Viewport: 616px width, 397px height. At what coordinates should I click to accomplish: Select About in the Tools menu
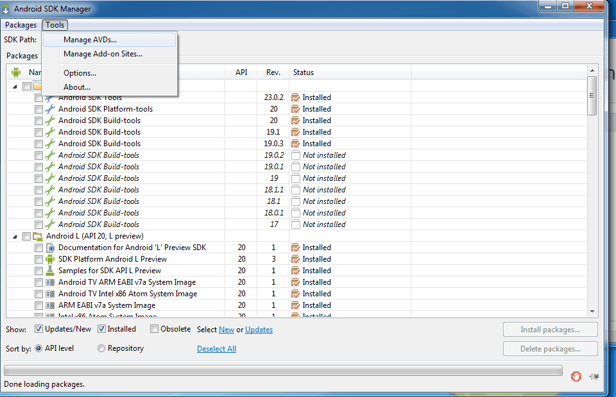point(109,87)
